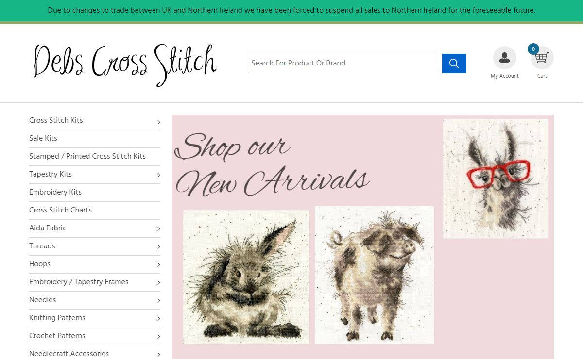The width and height of the screenshot is (583, 359).
Task: Open My Account user icon
Action: (504, 58)
